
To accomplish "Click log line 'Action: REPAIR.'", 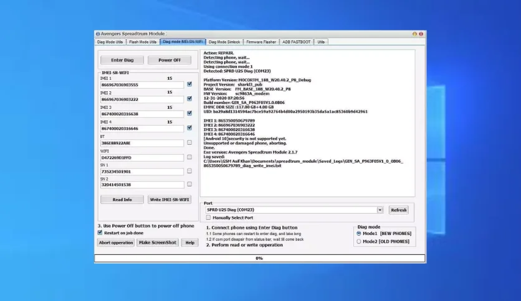I will pyautogui.click(x=219, y=53).
